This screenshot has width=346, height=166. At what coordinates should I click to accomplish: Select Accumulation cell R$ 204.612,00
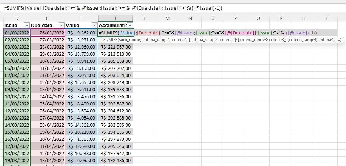point(115,111)
